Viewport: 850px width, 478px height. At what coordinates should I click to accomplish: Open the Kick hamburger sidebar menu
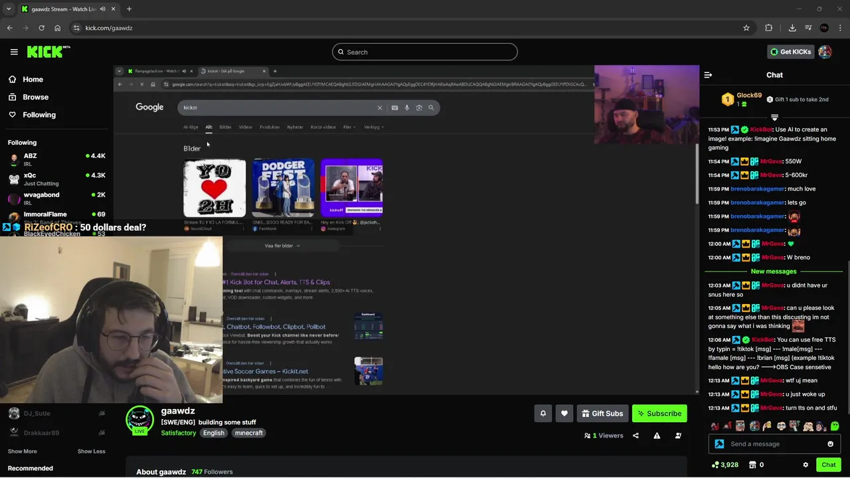14,52
